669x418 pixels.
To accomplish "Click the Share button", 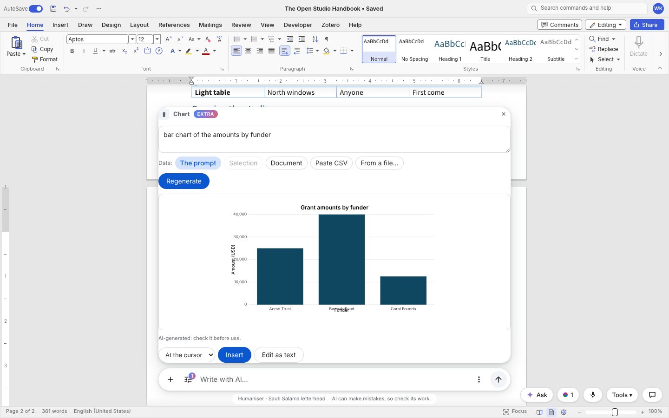I will click(x=647, y=25).
